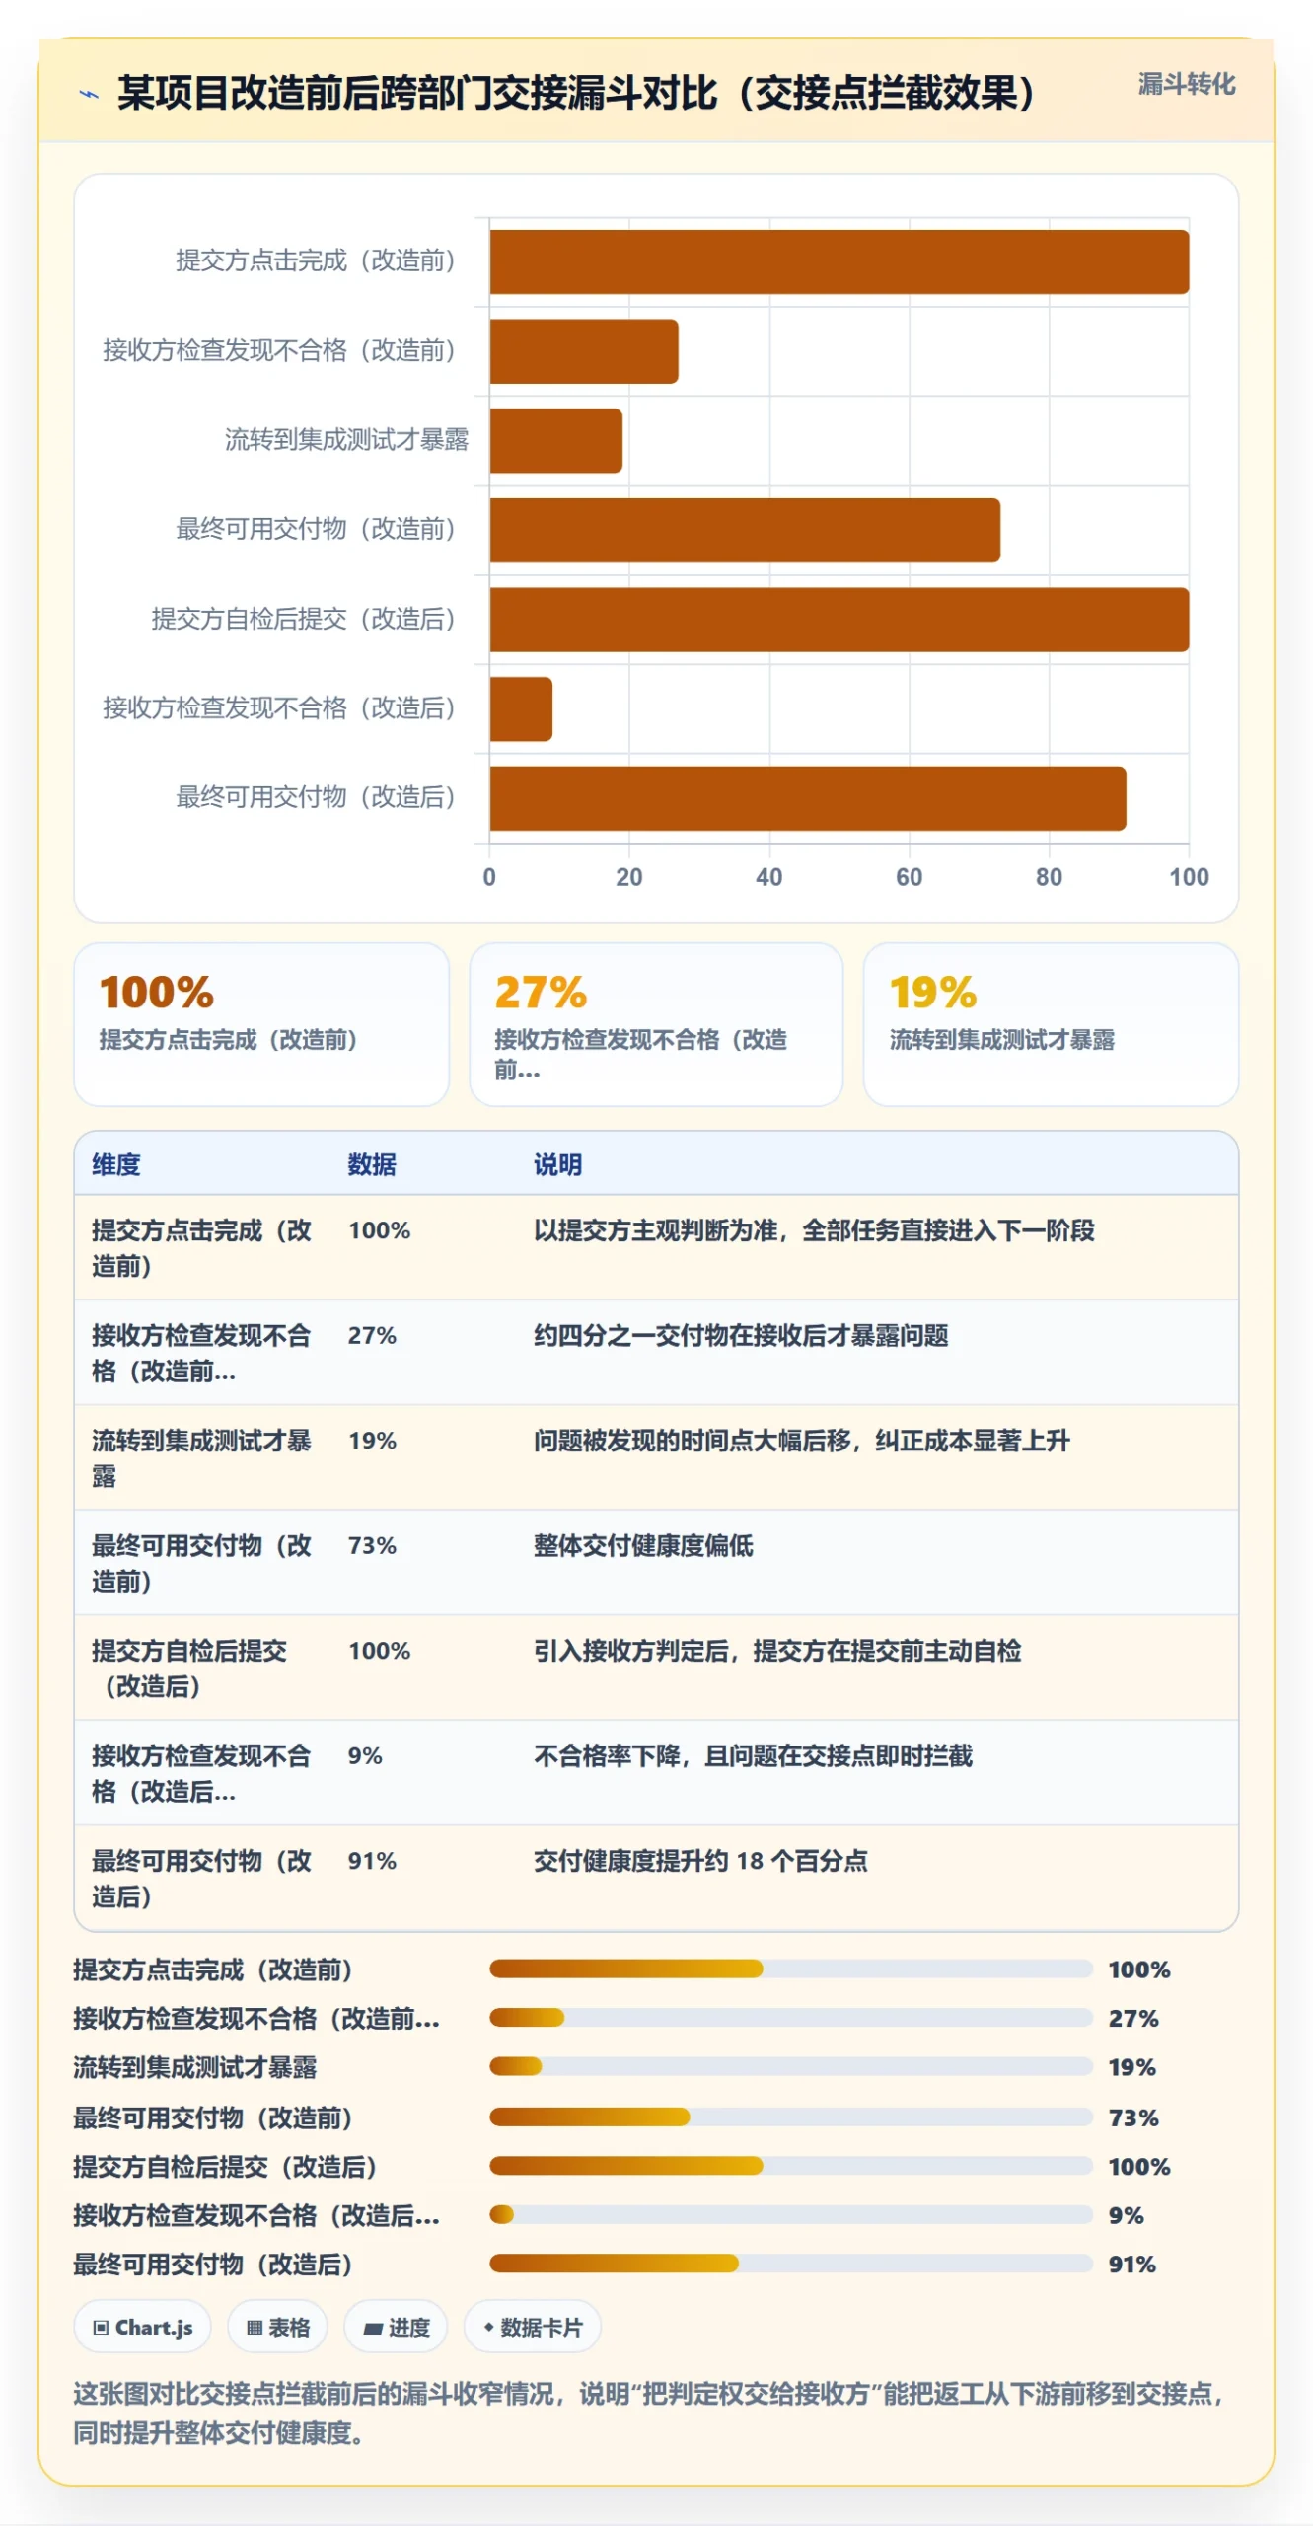Click progress bar for 接收方检查发现不合格(改造后) 9%
Screen dimensions: 1313x2526
[791, 2214]
